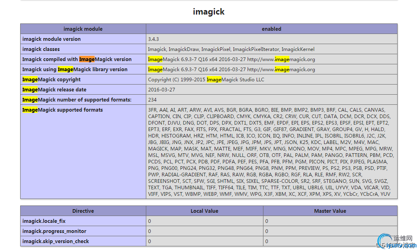Click the supported formats count "234"

pyautogui.click(x=152, y=100)
